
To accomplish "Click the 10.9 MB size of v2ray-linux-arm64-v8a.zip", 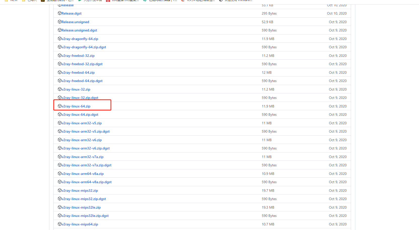I will [268, 174].
